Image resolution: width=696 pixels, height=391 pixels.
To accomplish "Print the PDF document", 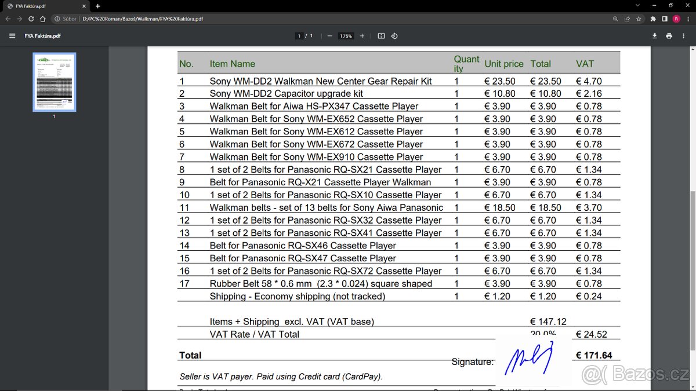I will (669, 36).
